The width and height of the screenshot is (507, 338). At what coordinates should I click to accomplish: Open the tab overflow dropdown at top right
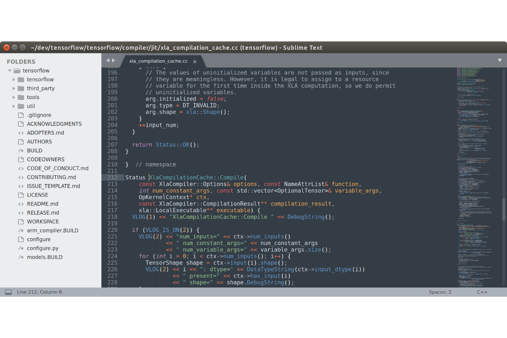pyautogui.click(x=500, y=60)
